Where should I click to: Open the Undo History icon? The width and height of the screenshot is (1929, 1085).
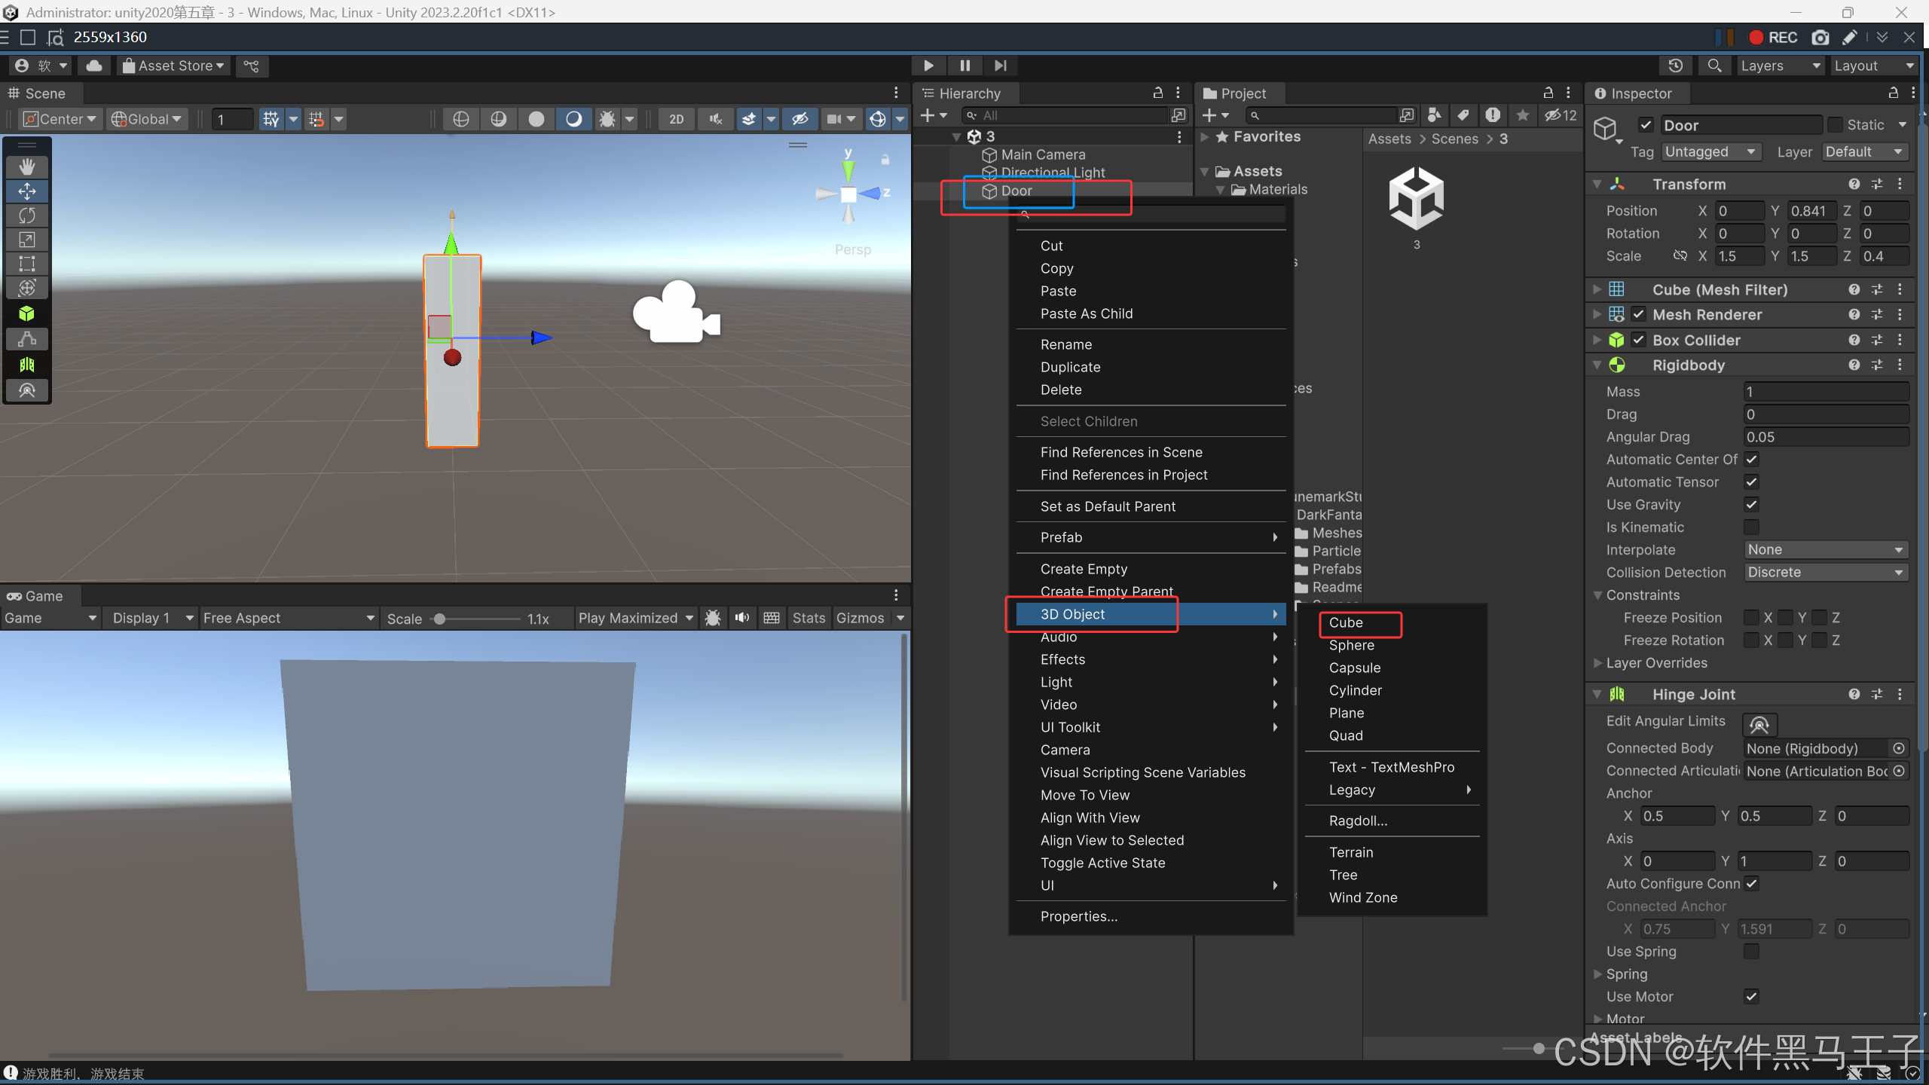click(x=1675, y=66)
